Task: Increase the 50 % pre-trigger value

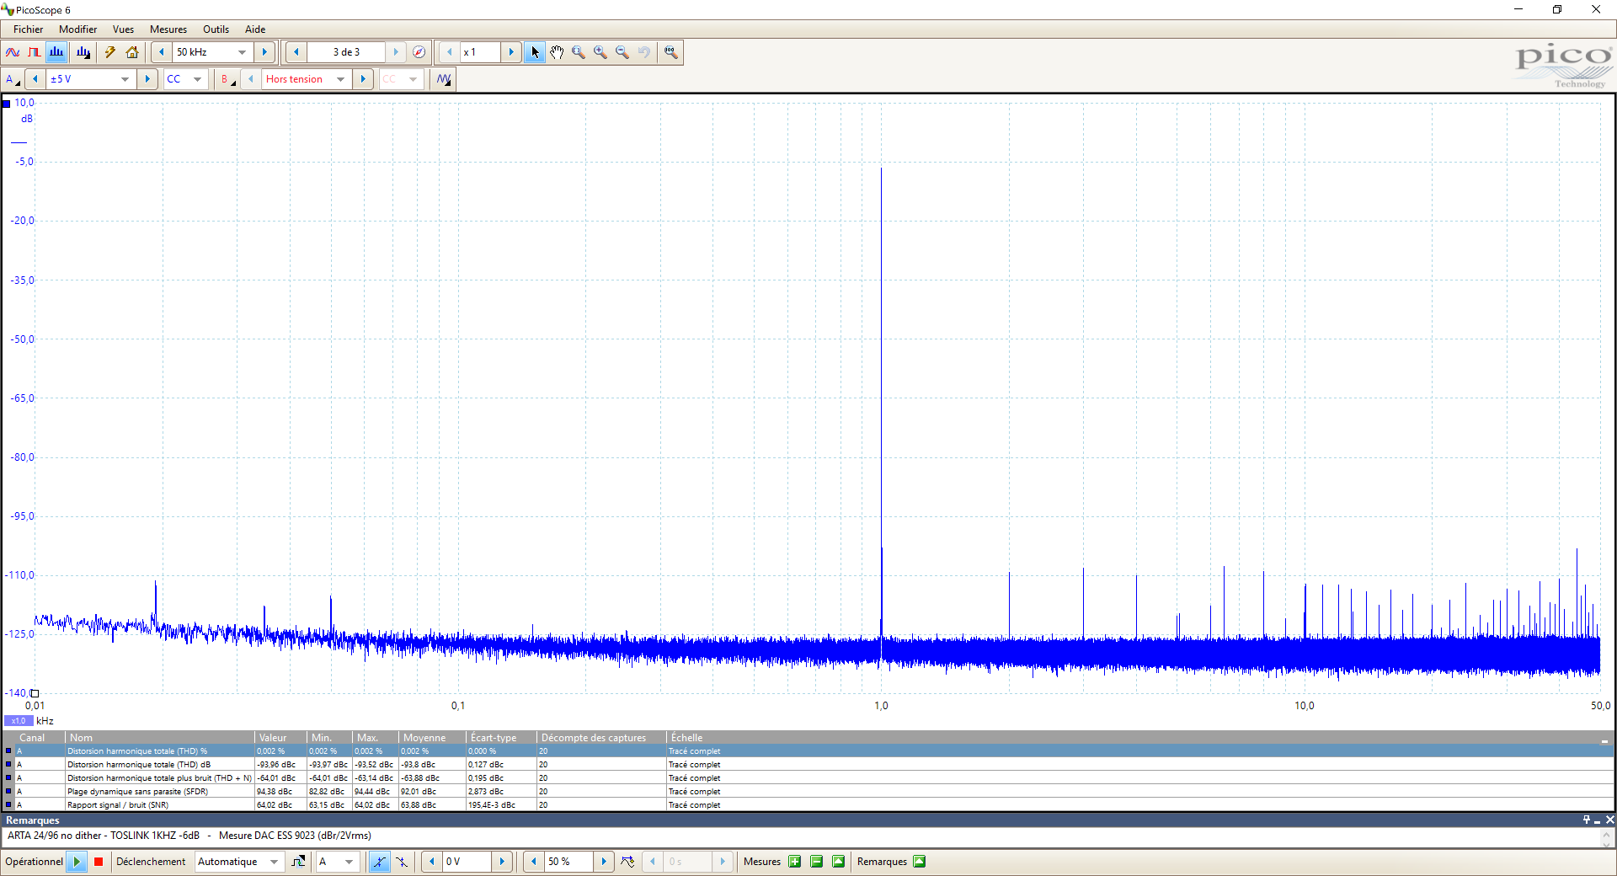Action: tap(604, 862)
